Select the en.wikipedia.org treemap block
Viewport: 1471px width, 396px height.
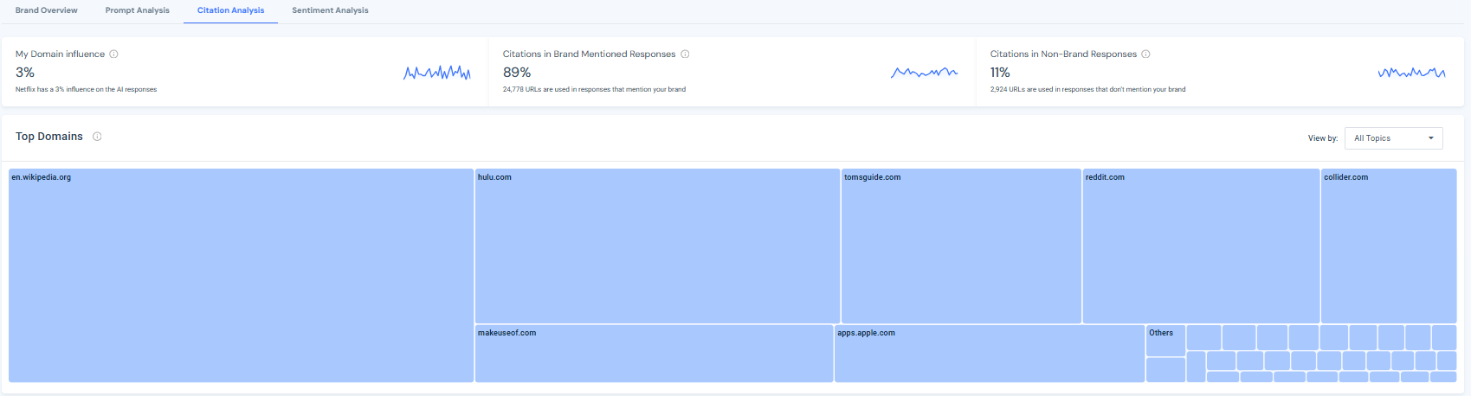click(241, 275)
